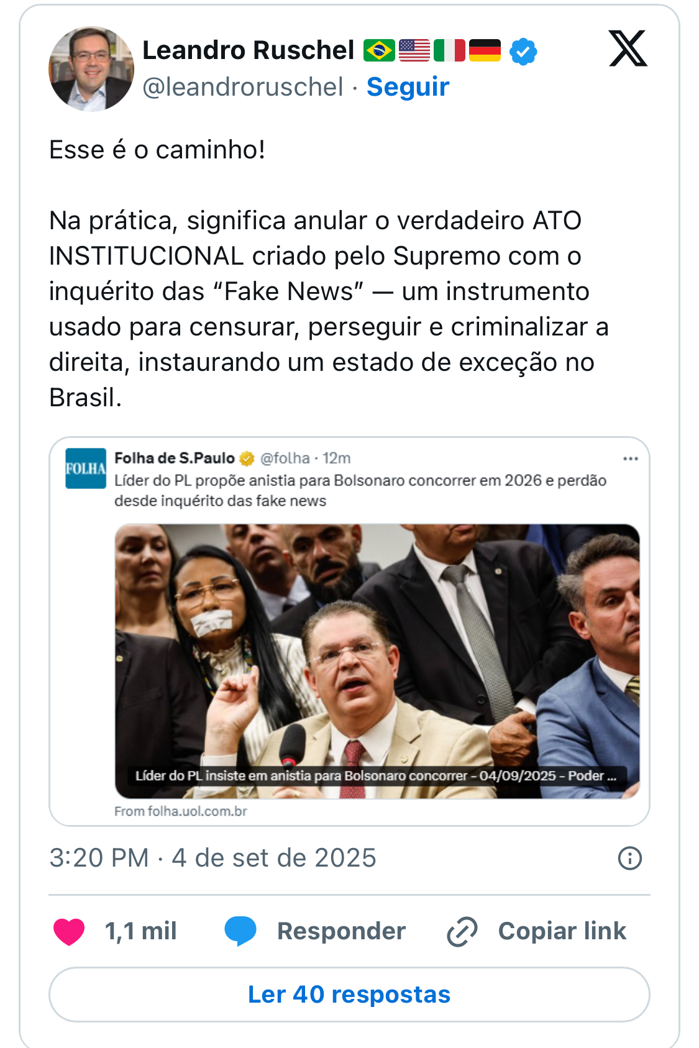
Task: Click the info circle icon
Action: 630,858
